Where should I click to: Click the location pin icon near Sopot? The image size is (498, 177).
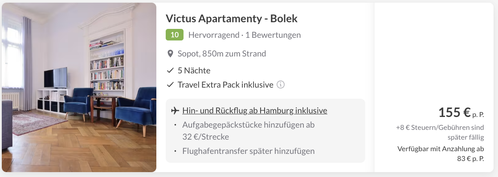click(x=170, y=54)
